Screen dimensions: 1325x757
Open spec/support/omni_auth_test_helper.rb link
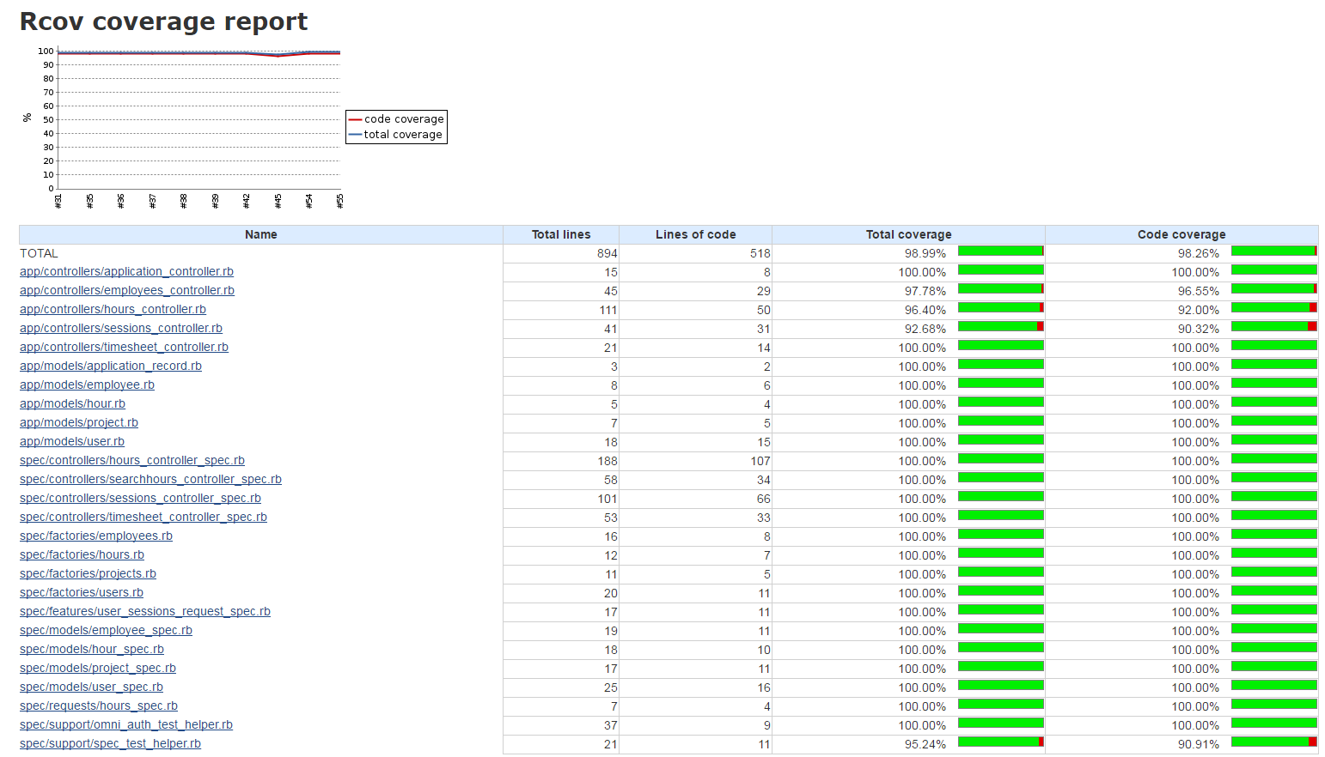[126, 725]
